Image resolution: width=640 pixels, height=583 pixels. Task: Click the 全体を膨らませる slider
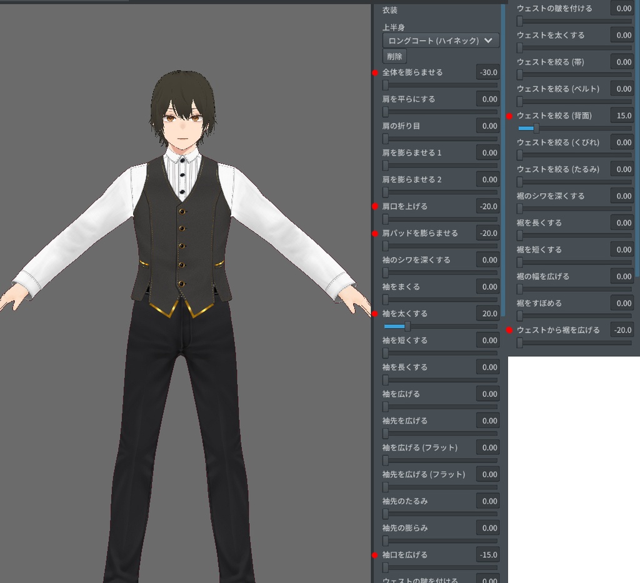point(440,85)
